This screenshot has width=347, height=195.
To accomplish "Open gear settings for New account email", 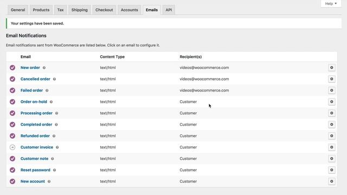I will (x=331, y=181).
